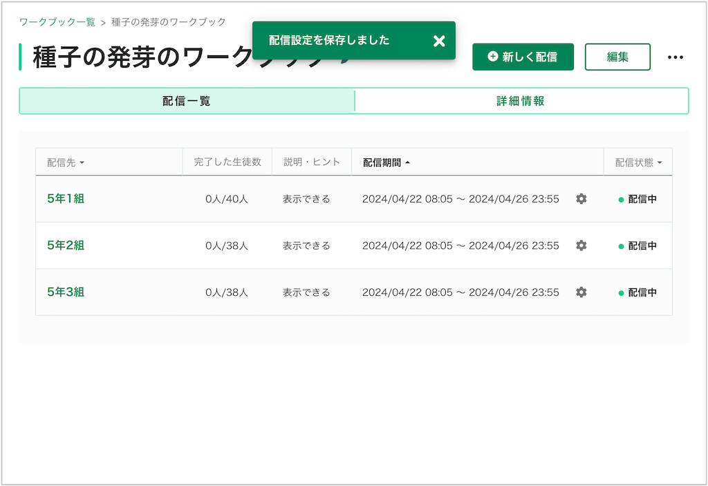Click the 0人/40人 completed count
This screenshot has height=486, width=708.
point(227,199)
